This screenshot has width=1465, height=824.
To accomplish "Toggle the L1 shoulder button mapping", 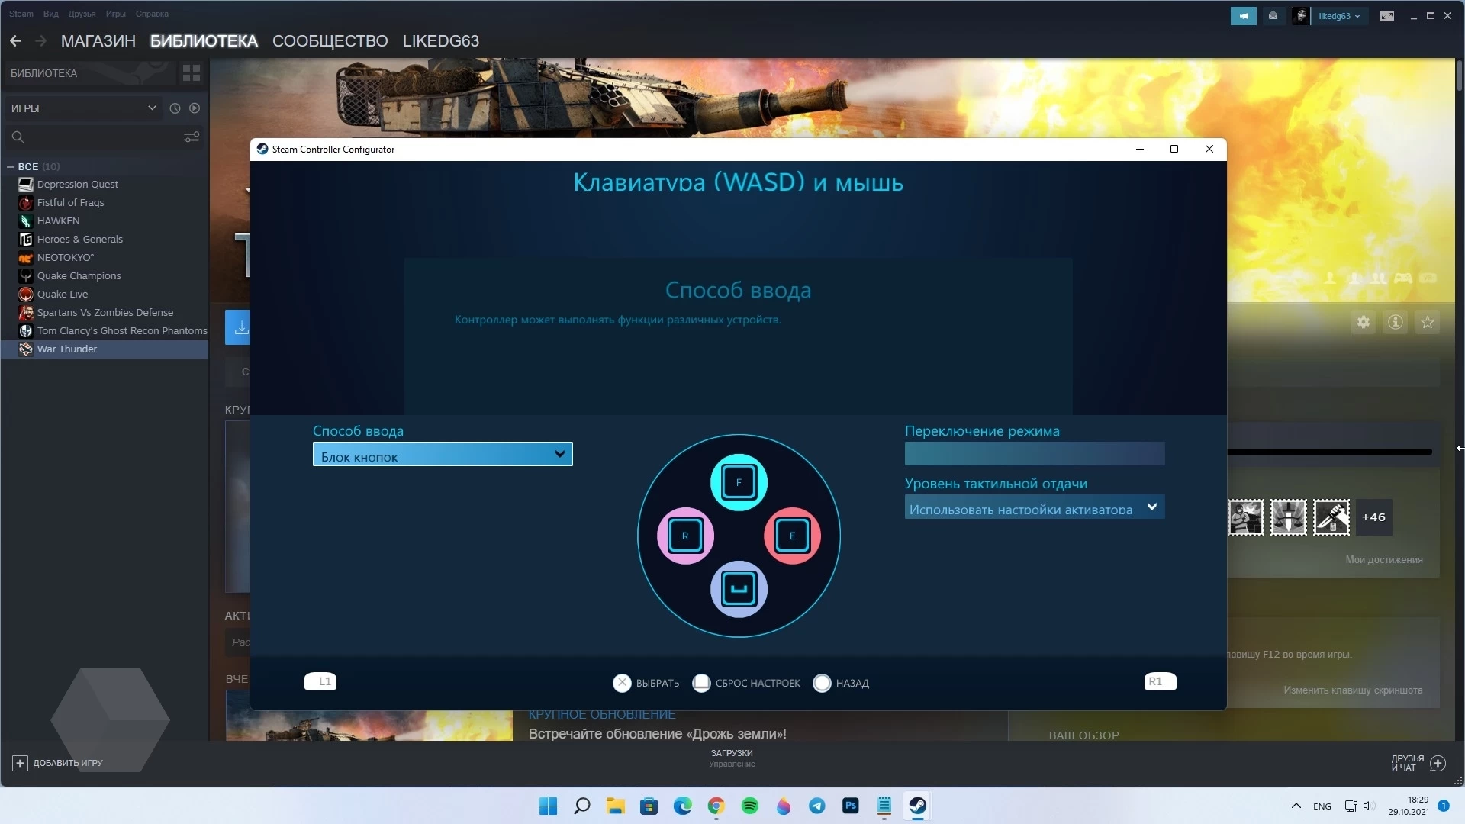I will (322, 681).
